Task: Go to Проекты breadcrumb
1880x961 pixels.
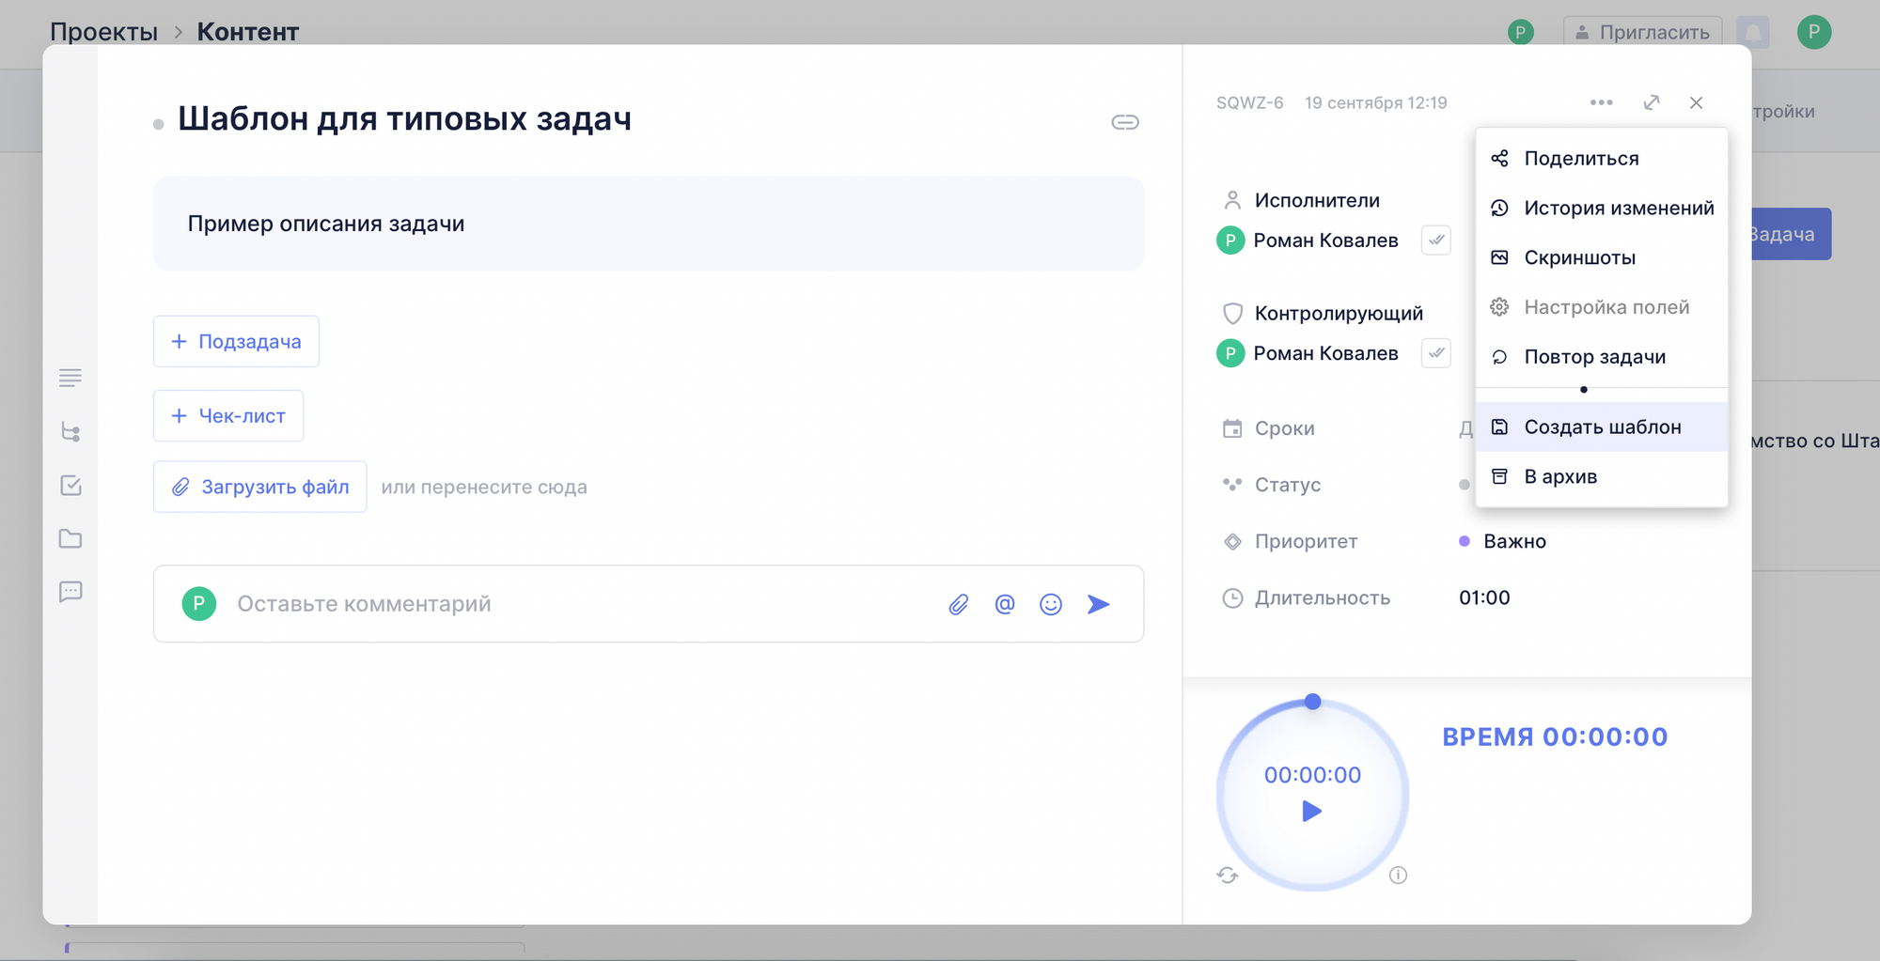Action: tap(103, 32)
